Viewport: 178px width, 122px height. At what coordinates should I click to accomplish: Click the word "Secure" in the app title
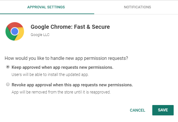coord(101,27)
